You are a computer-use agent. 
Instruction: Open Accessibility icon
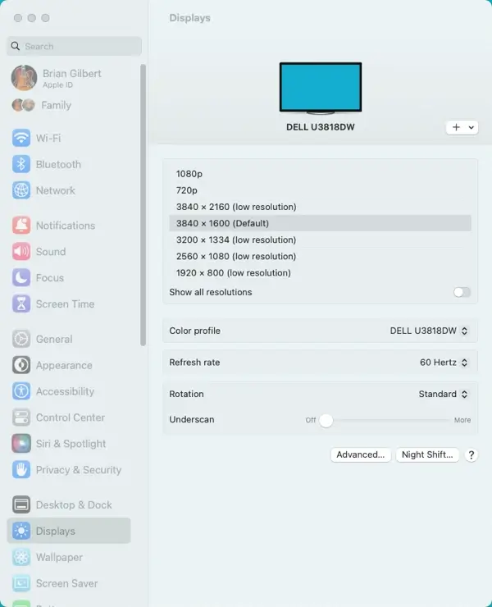pos(20,391)
